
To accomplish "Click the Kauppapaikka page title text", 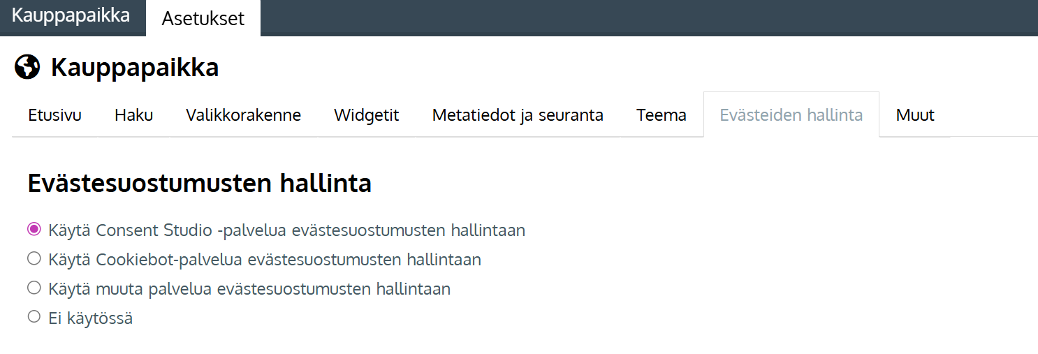I will (135, 68).
